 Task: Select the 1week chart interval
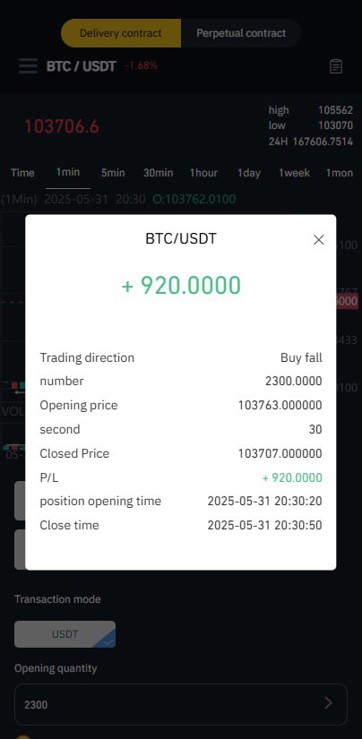tap(294, 173)
